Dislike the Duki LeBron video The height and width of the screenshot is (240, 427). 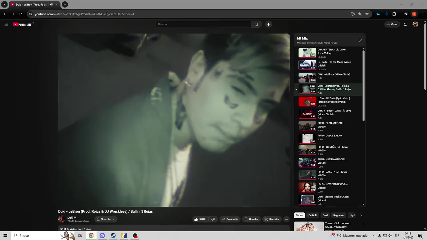213,219
